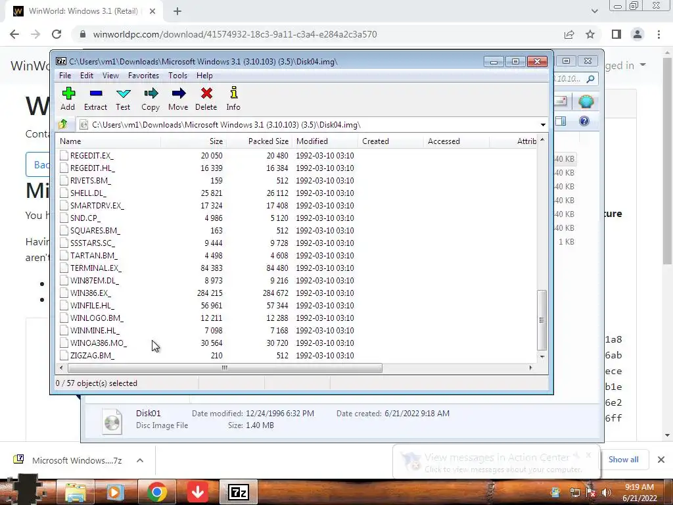The image size is (673, 505).
Task: Bookmark this page with the star
Action: [590, 34]
